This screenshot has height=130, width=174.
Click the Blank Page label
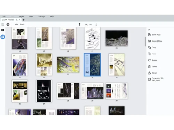156,35
